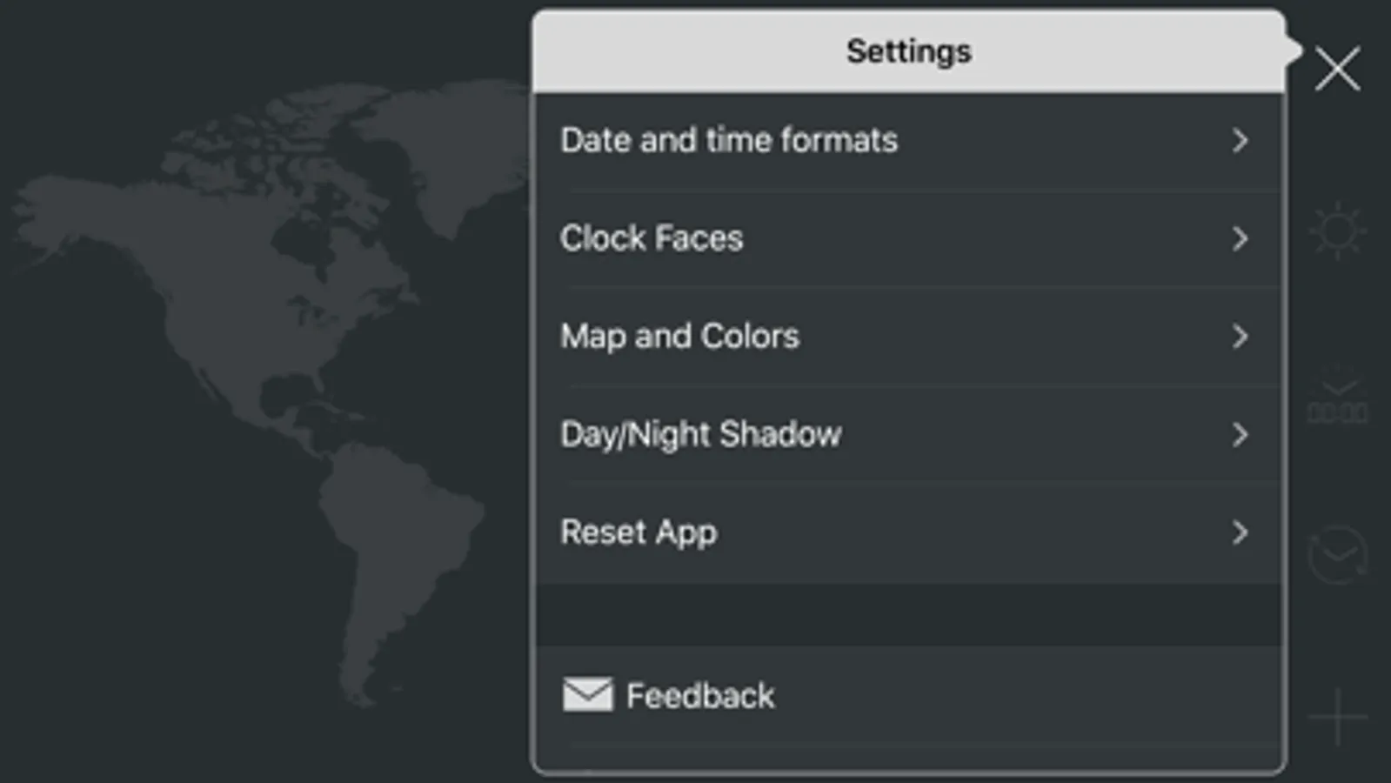
Task: Click the envelope icon beside Feedback
Action: [587, 695]
